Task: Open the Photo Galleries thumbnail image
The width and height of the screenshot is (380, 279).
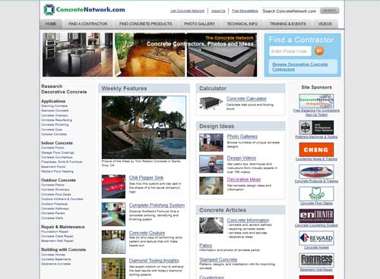Action: point(211,143)
